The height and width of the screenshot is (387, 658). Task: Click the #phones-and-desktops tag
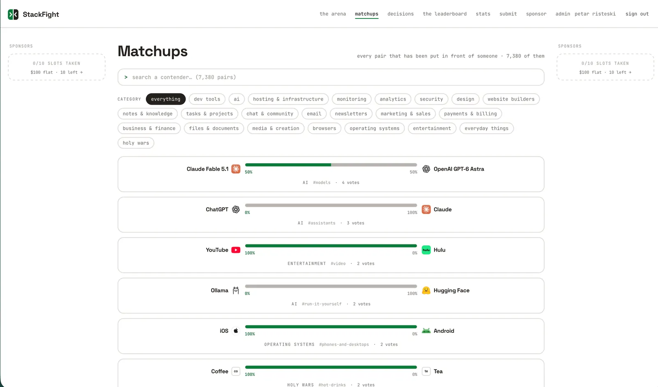(x=344, y=345)
